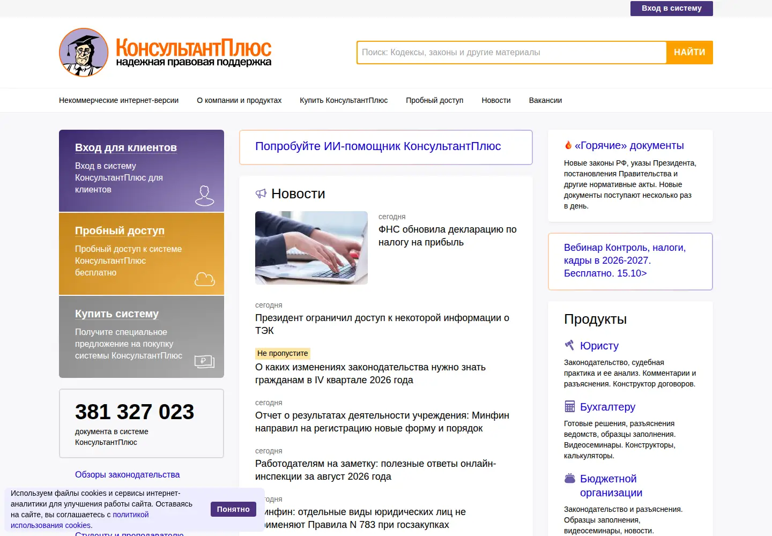The image size is (772, 536).
Task: Open the cookies policy link
Action: tap(80, 520)
